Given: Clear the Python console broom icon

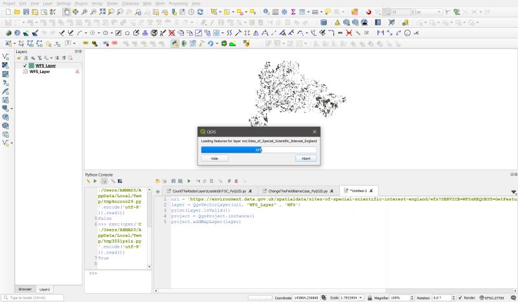Looking at the screenshot, I should click(x=88, y=181).
